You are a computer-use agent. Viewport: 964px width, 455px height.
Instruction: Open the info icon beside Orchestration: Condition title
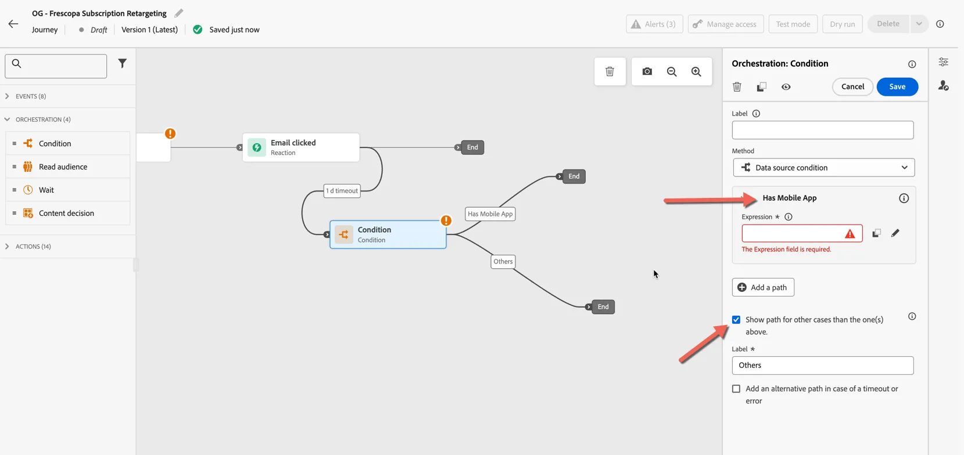click(x=912, y=64)
